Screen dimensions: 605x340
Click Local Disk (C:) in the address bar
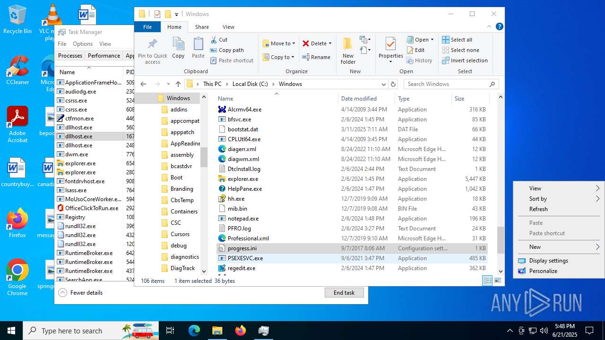click(250, 84)
